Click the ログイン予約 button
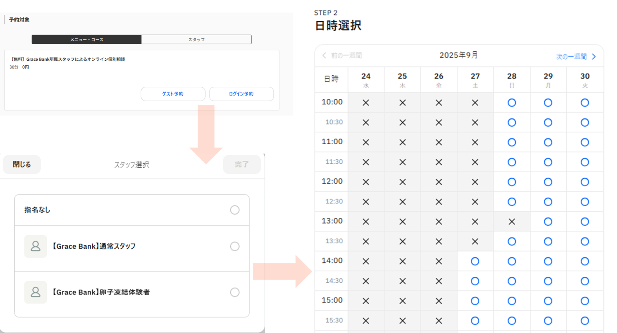This screenshot has height=333, width=617. click(241, 94)
